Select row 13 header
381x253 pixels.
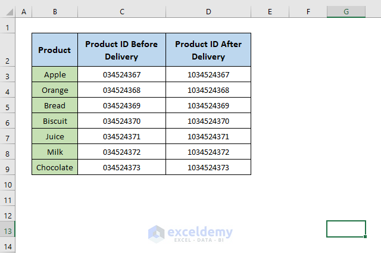coord(8,230)
